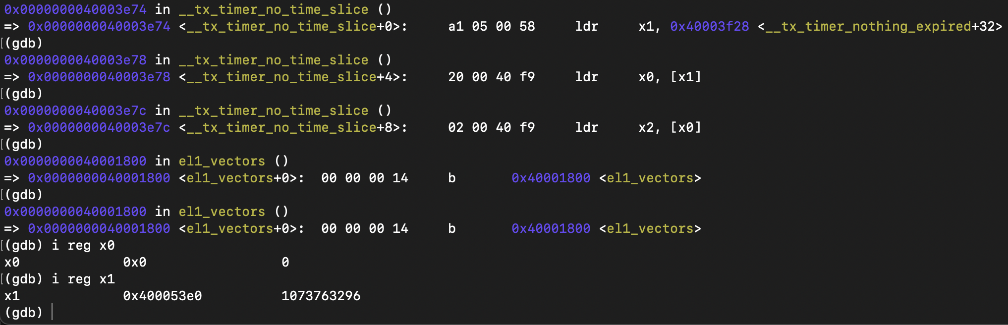This screenshot has height=325, width=1008.
Task: Click the address 0x0000000040003e78 in function line
Action: pos(75,60)
